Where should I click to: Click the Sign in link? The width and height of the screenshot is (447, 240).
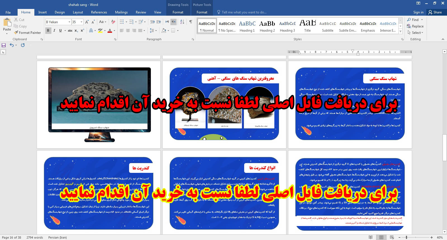click(x=418, y=12)
